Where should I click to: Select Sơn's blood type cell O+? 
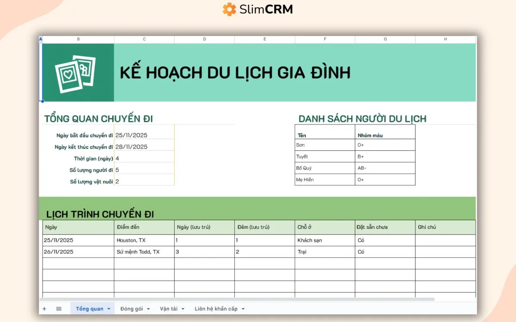tap(385, 145)
